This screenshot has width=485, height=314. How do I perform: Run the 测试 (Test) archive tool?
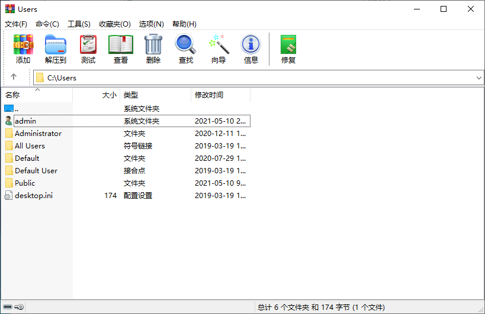(88, 48)
